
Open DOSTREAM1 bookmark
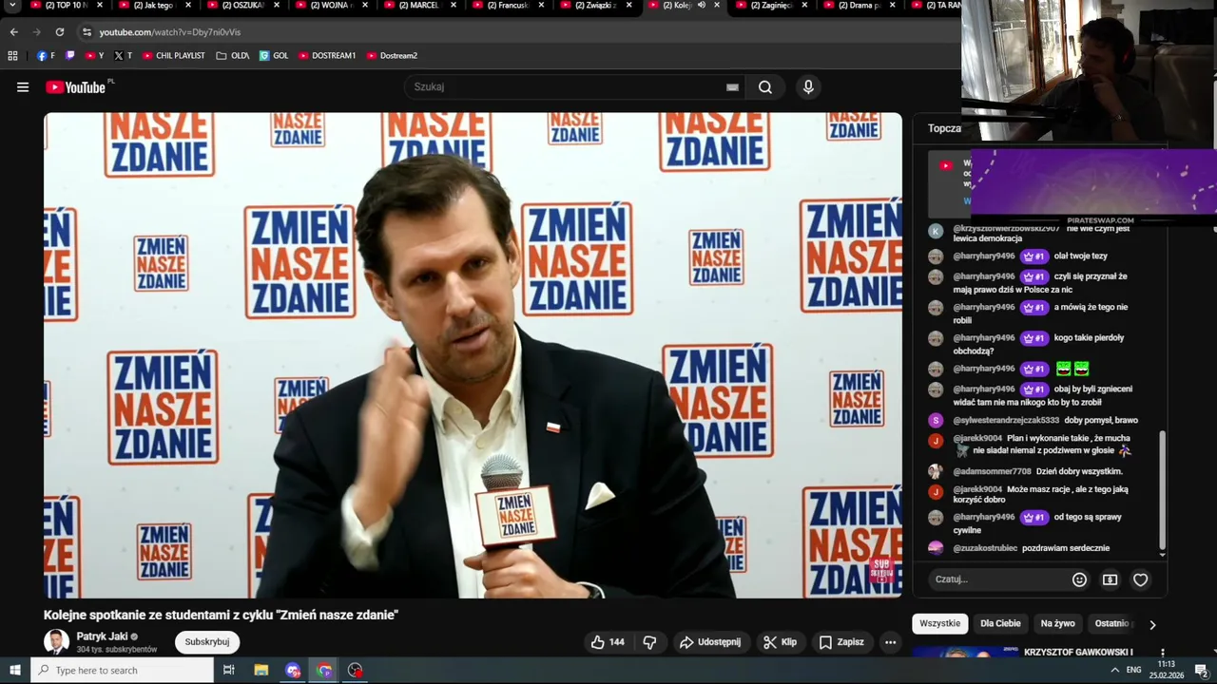tap(327, 56)
